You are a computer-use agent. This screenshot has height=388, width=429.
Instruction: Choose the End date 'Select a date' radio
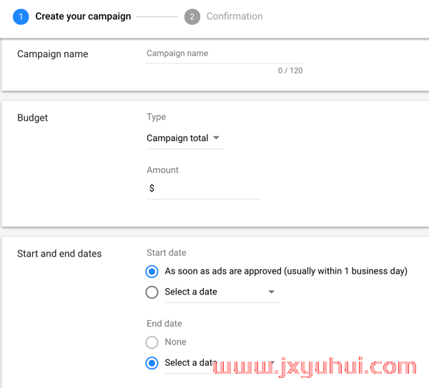[x=152, y=363]
